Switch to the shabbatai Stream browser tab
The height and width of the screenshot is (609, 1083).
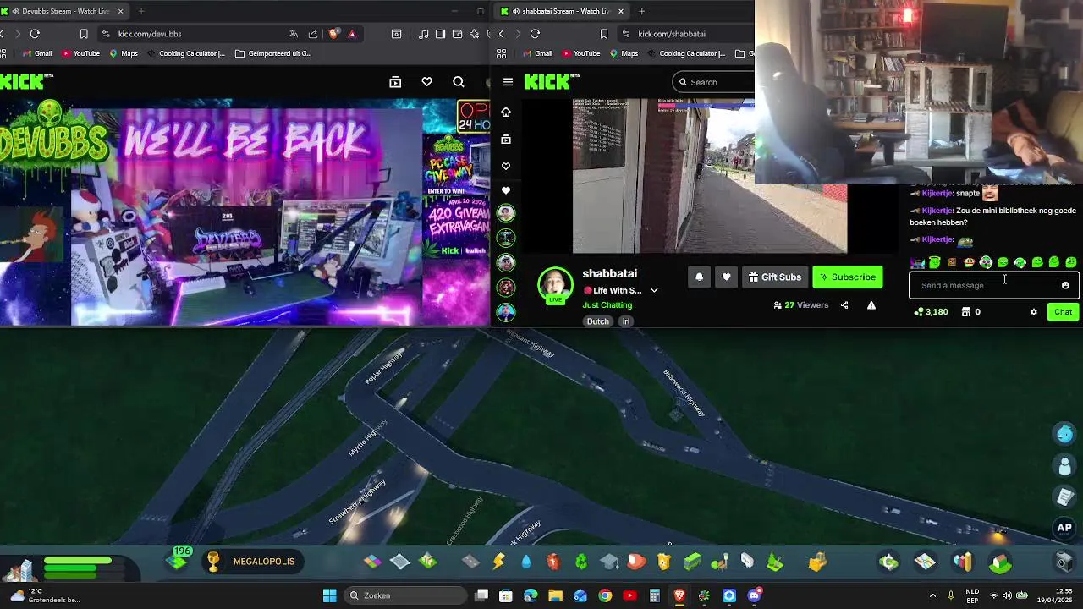pos(563,11)
